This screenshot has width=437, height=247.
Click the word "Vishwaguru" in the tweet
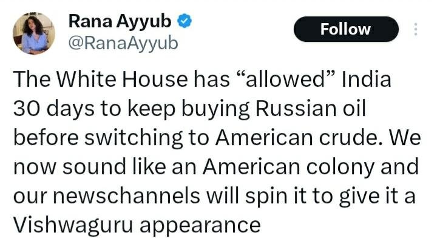click(69, 226)
